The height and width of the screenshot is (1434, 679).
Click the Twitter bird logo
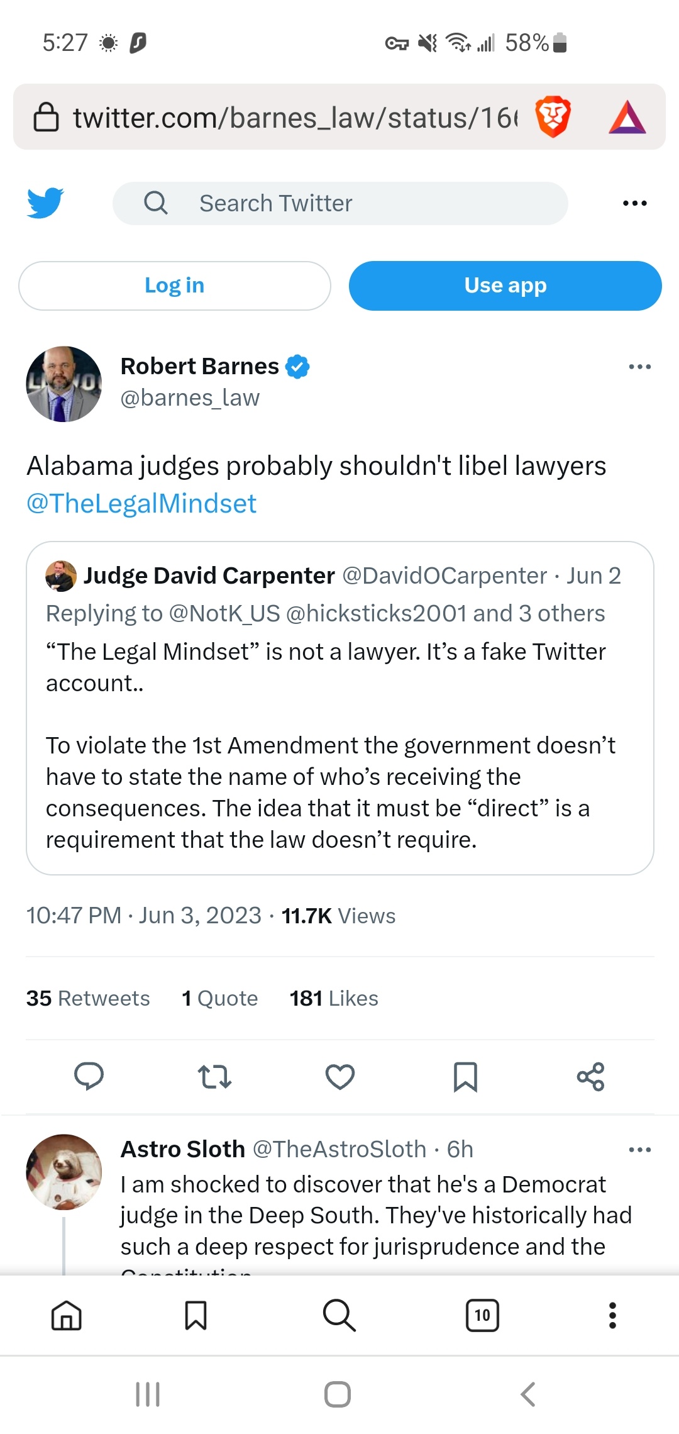(45, 203)
